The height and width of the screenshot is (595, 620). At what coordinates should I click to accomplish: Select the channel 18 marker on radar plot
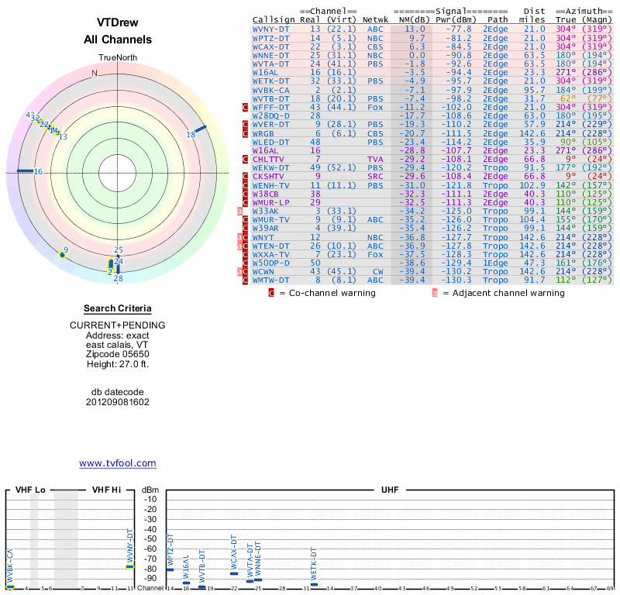(199, 128)
